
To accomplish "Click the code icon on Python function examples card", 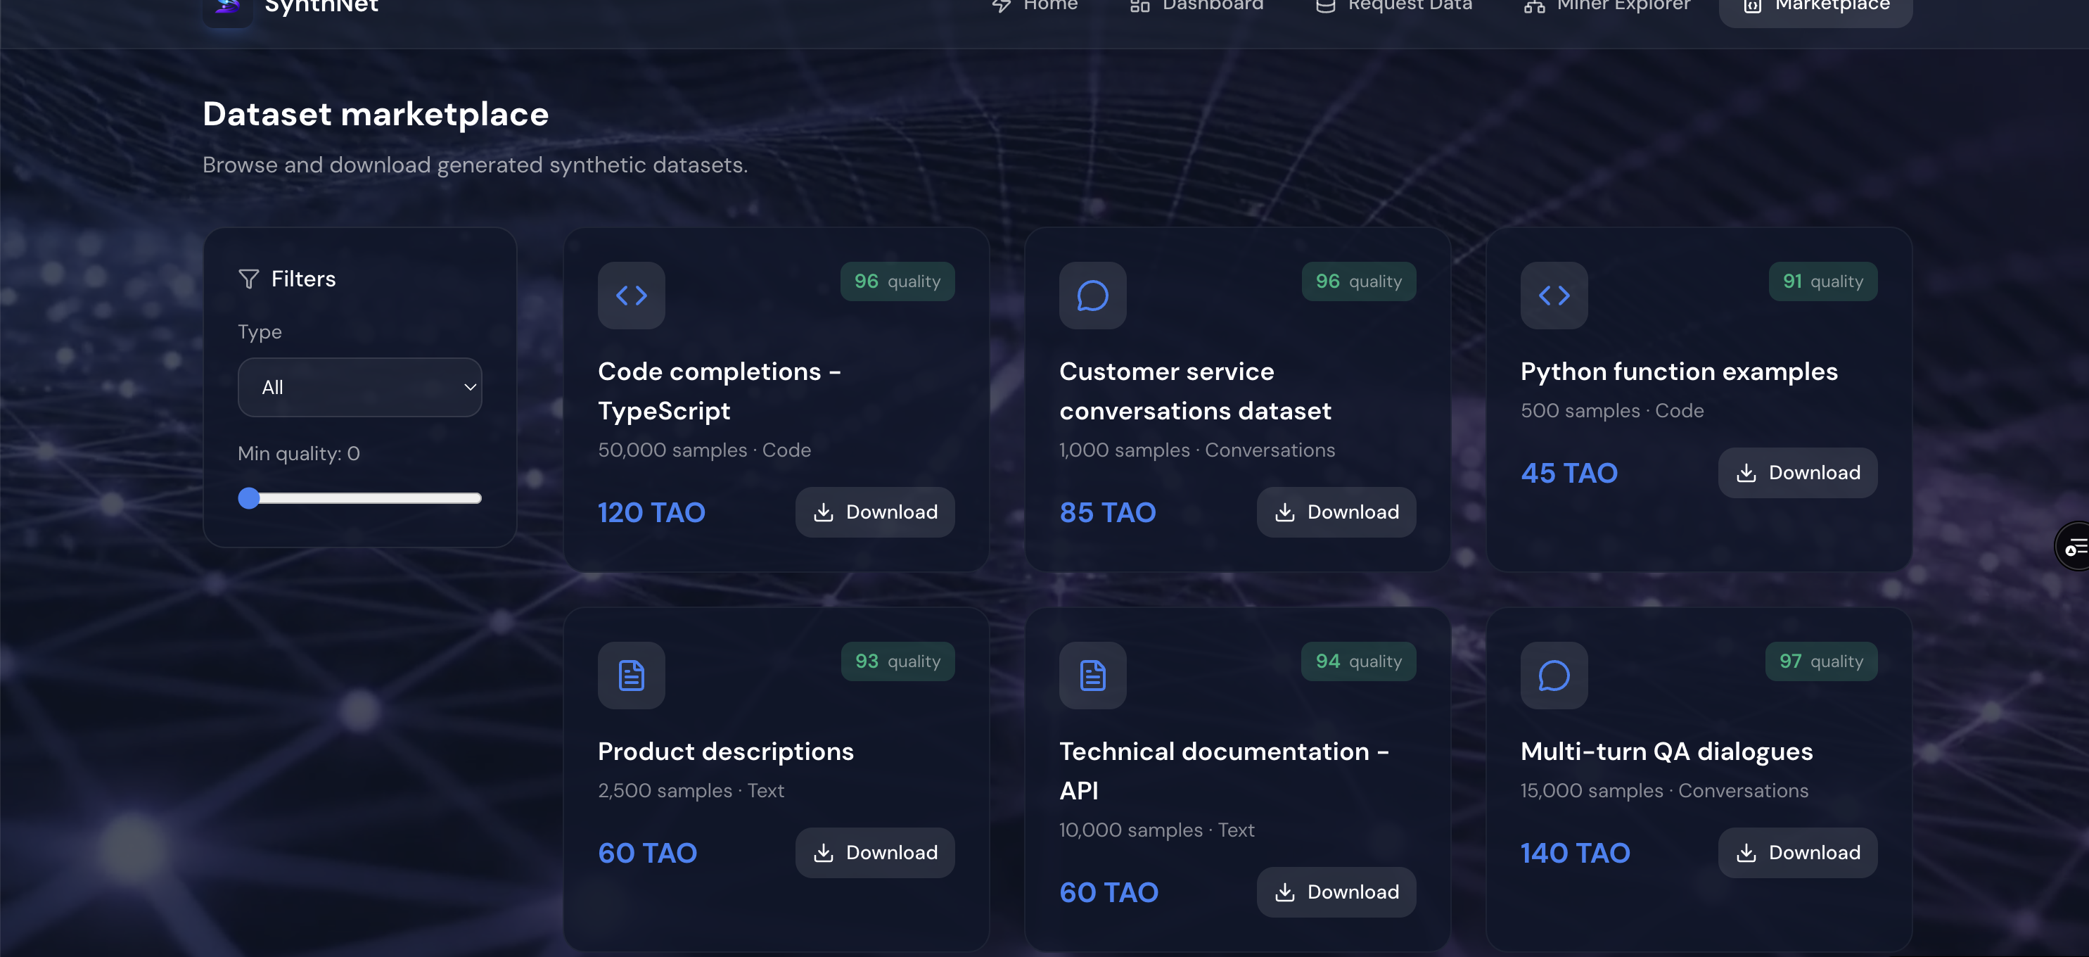I will click(1554, 296).
